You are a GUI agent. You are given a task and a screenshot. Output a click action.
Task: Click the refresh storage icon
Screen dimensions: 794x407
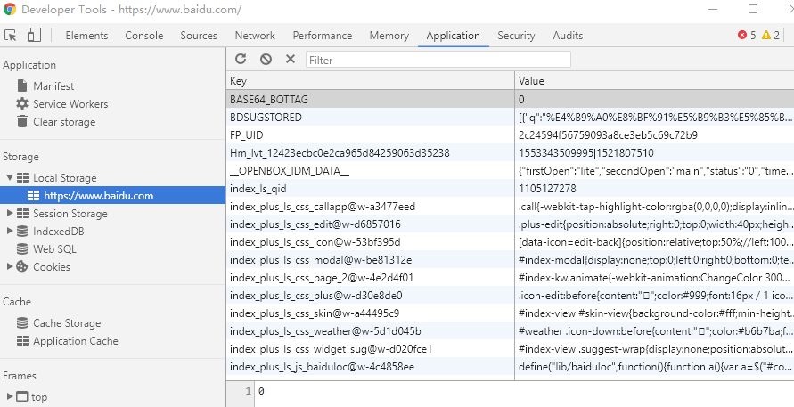pyautogui.click(x=241, y=60)
